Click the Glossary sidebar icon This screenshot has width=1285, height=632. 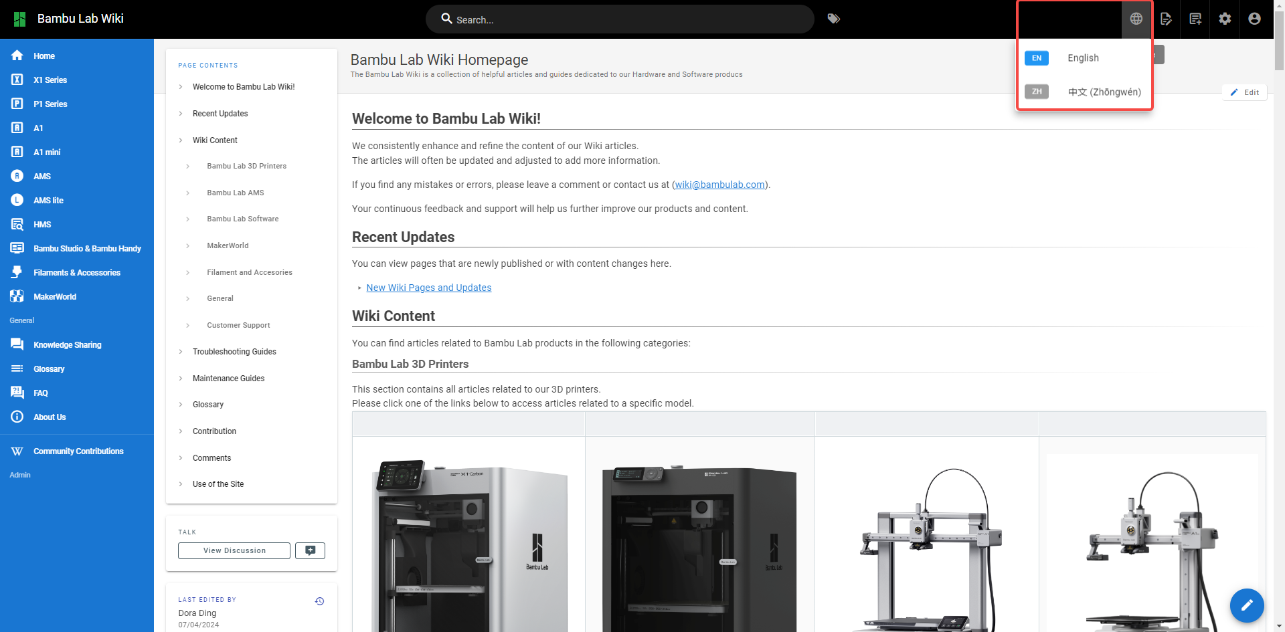pos(17,368)
